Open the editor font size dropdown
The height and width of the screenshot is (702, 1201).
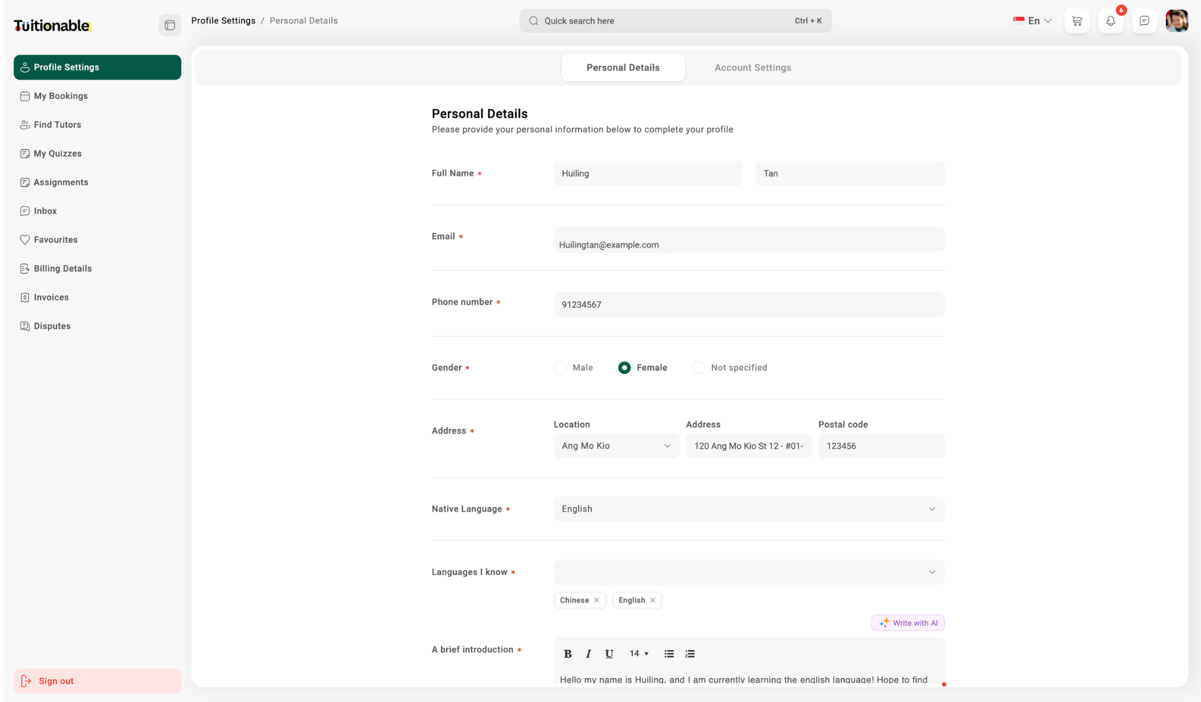pos(639,654)
